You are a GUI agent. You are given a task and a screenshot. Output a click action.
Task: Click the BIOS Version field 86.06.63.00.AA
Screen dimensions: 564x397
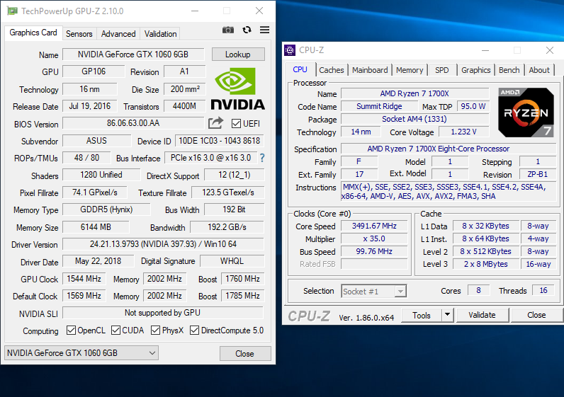tap(133, 123)
